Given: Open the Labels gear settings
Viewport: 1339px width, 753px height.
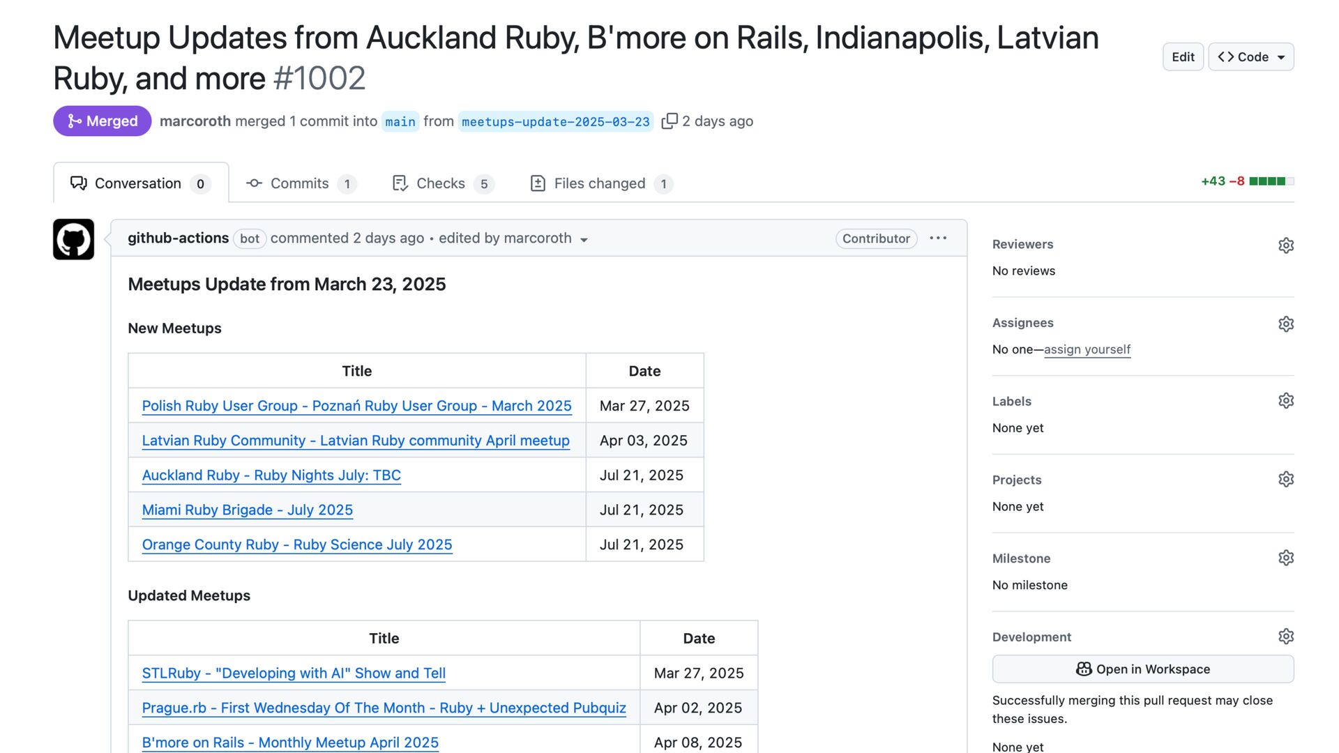Looking at the screenshot, I should pos(1285,401).
